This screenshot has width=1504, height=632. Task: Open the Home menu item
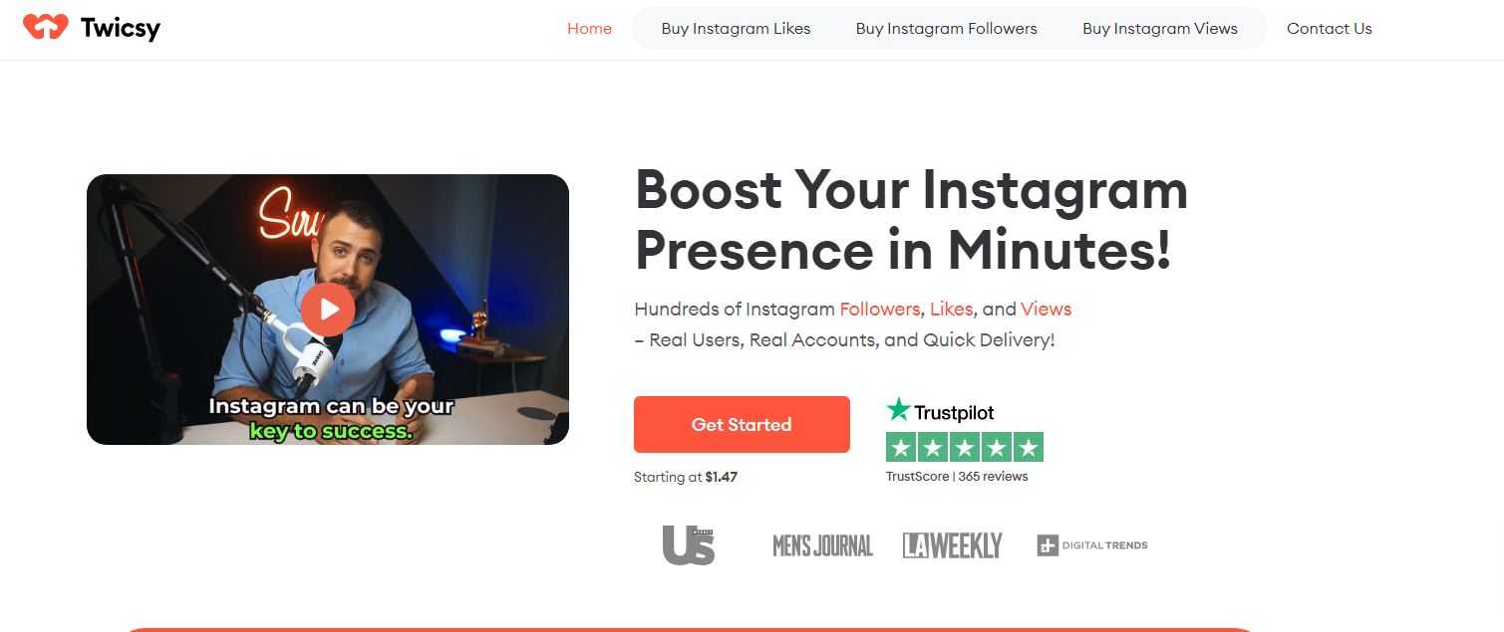click(x=589, y=29)
